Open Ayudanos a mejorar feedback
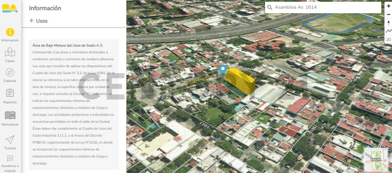Image resolution: width=392 pixels, height=173 pixels. [10, 163]
